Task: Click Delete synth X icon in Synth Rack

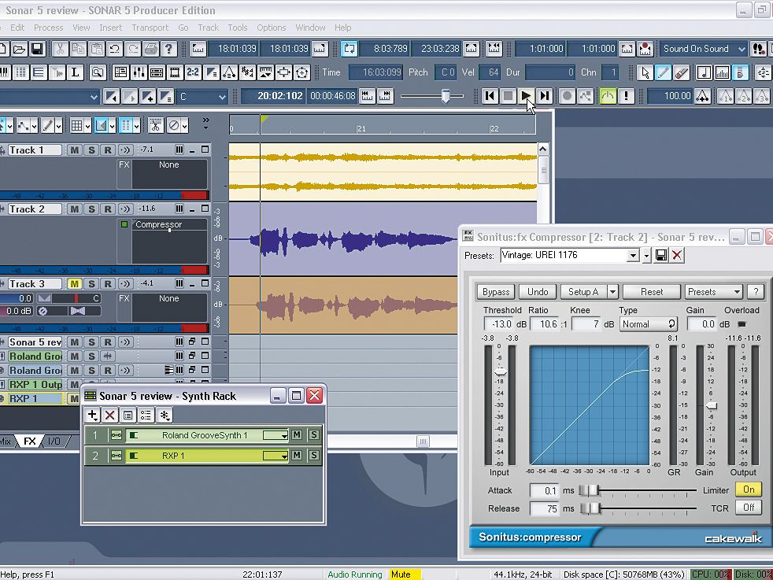Action: pos(110,415)
